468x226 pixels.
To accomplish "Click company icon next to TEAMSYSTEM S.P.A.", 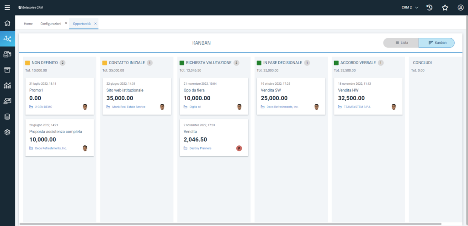I will point(340,107).
